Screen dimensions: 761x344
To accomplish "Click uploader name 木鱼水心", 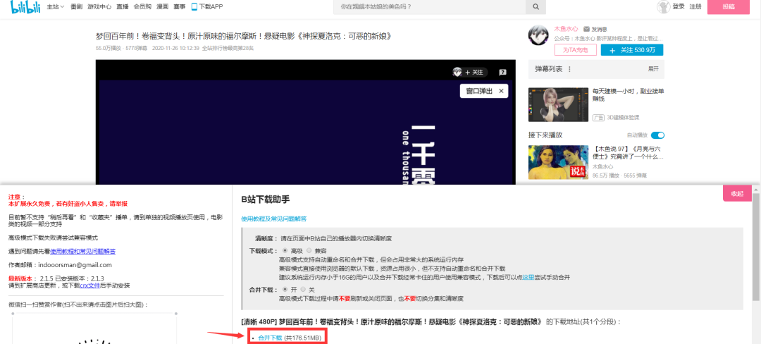I will tap(567, 29).
